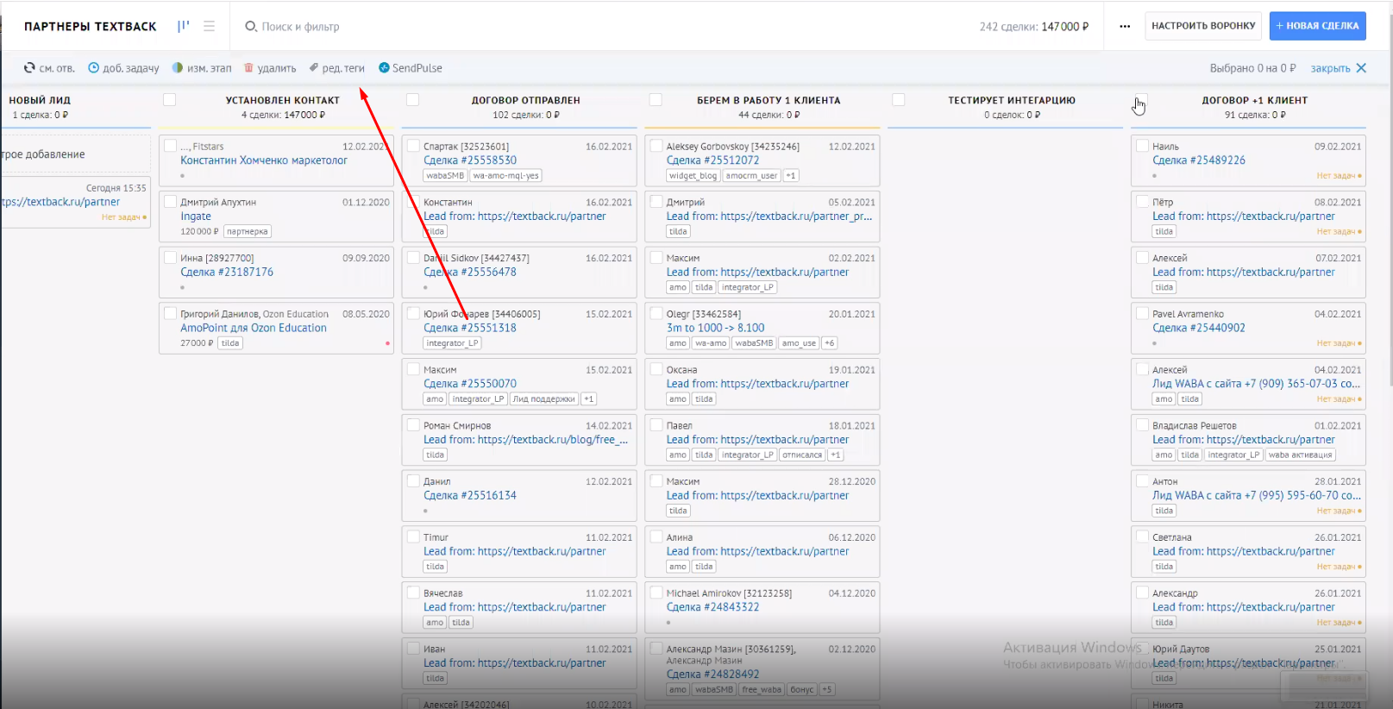Select all in ТЕСТИРУЕТ ИНТЕГРАЦИЮ column
This screenshot has height=709, width=1393.
(899, 100)
